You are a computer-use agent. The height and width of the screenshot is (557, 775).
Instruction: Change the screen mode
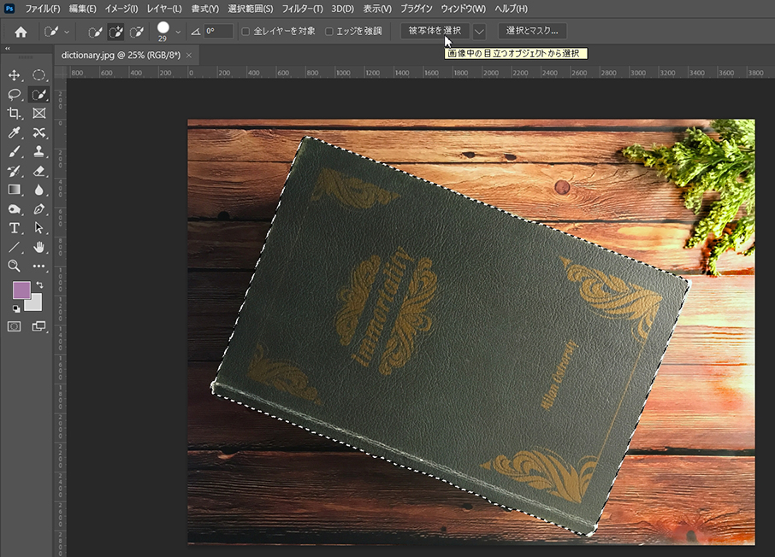coord(39,326)
